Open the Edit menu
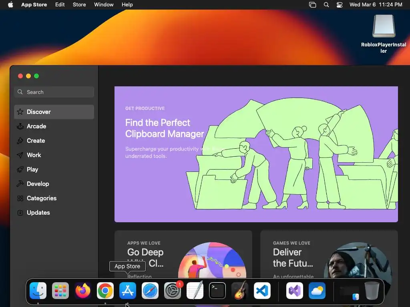The height and width of the screenshot is (307, 410). point(60,5)
